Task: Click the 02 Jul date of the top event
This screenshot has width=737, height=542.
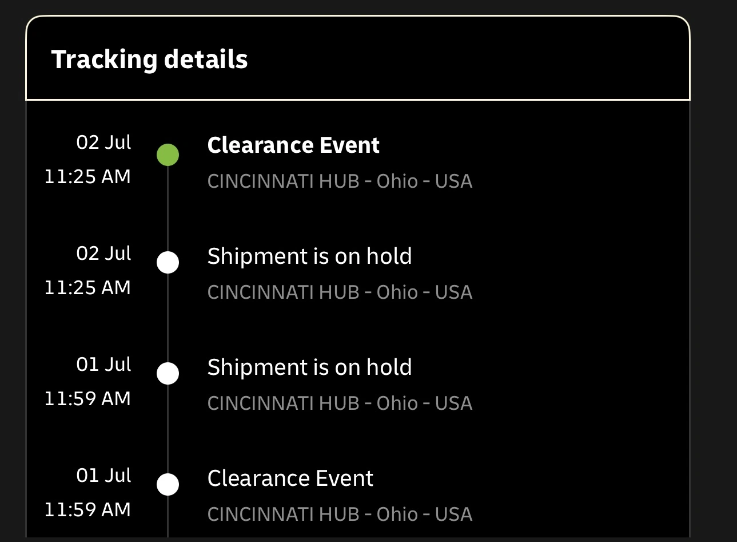Action: (x=103, y=143)
